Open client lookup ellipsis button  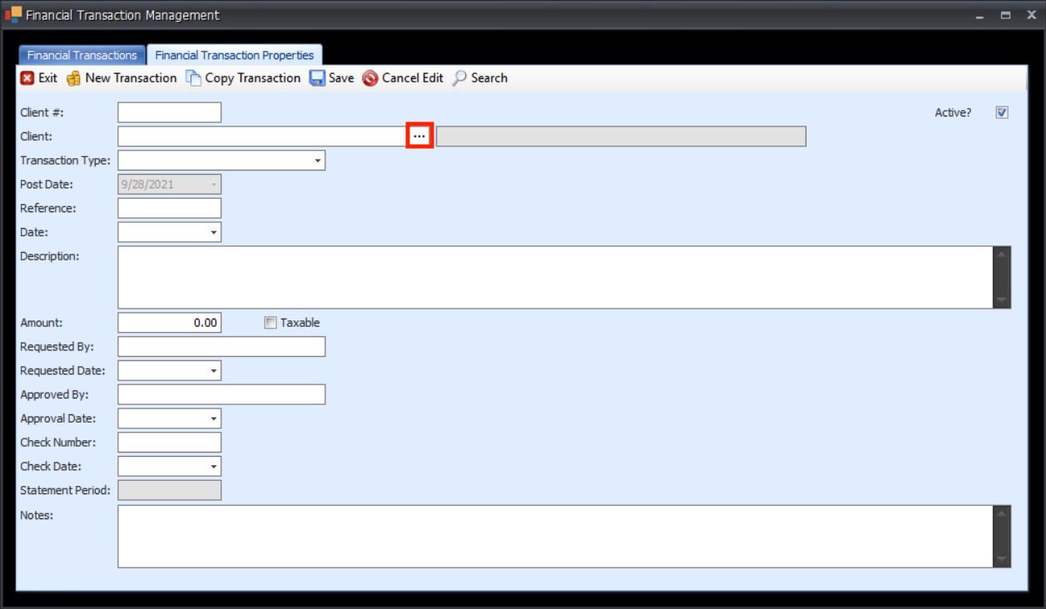coord(419,136)
